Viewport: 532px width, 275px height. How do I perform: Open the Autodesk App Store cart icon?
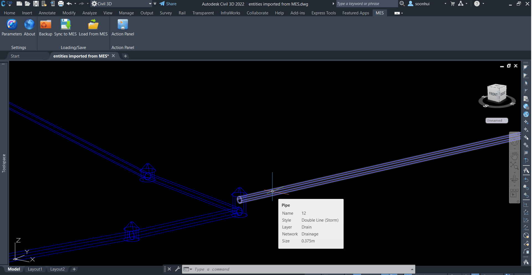pyautogui.click(x=453, y=4)
